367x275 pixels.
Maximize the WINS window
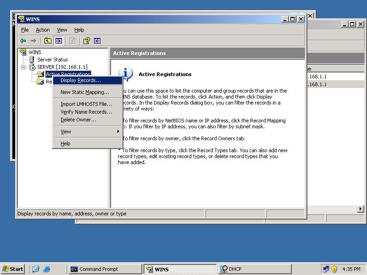293,19
